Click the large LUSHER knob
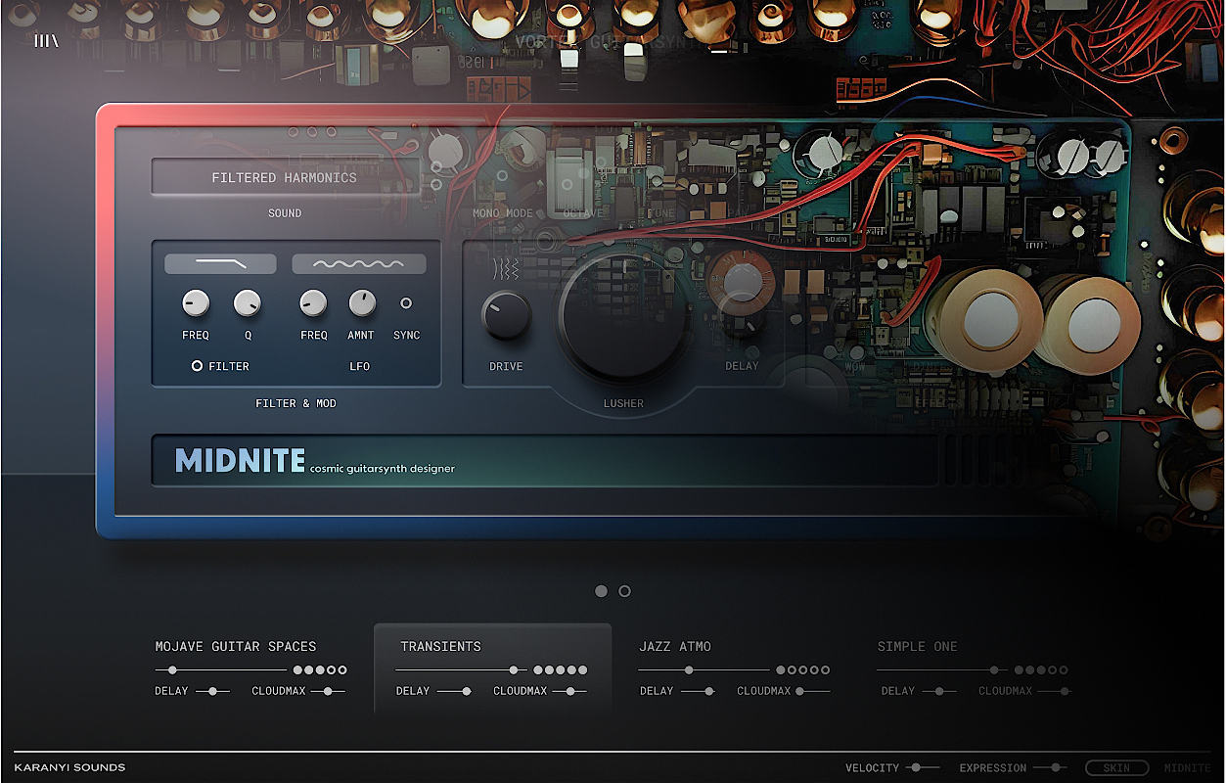 [623, 316]
